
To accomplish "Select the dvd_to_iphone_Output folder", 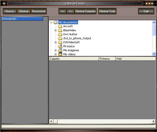I will click(77, 38).
